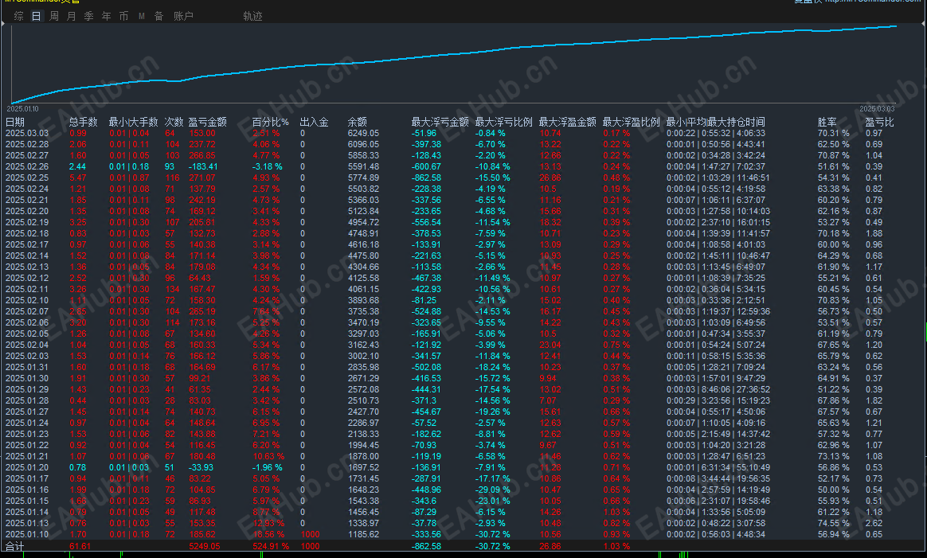Click the 最小|平均|最大持仓时间 column header

(x=715, y=122)
